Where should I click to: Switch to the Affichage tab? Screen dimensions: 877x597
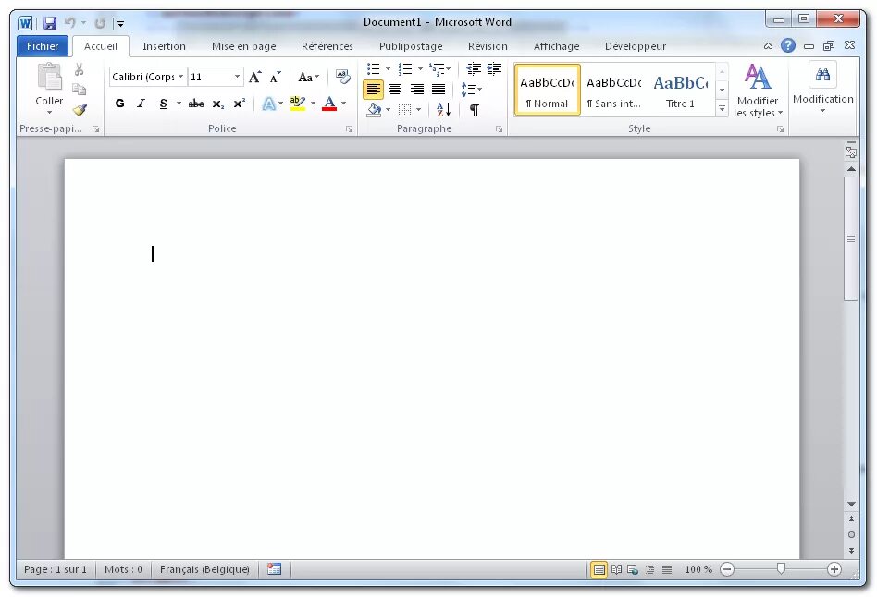coord(557,46)
